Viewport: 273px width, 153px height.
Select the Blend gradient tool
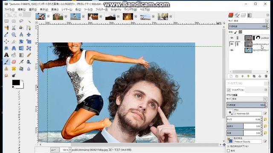(x=21, y=55)
